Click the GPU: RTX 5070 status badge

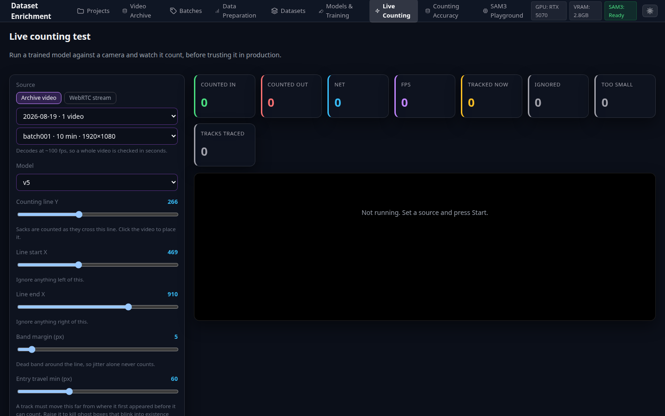(549, 11)
